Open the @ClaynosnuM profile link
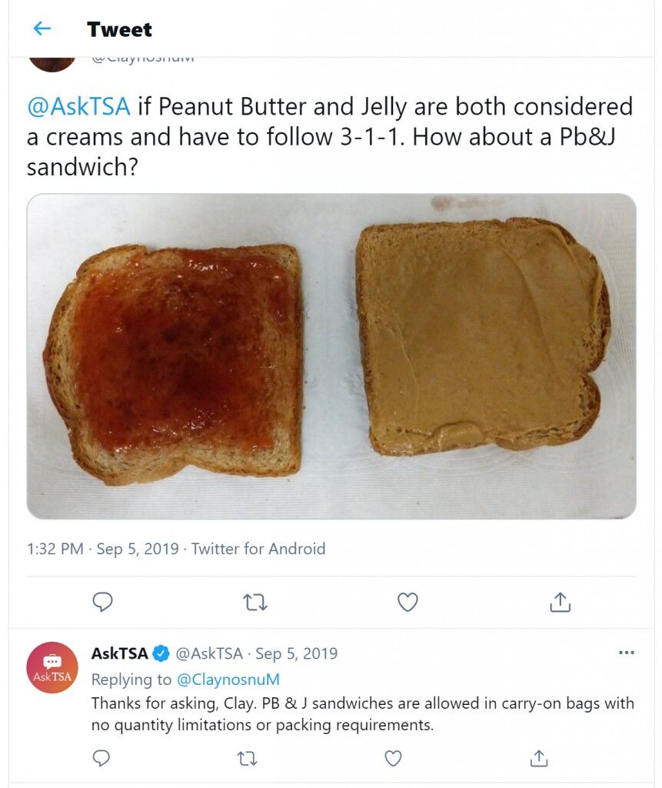Viewport: 662px width, 788px height. click(228, 679)
